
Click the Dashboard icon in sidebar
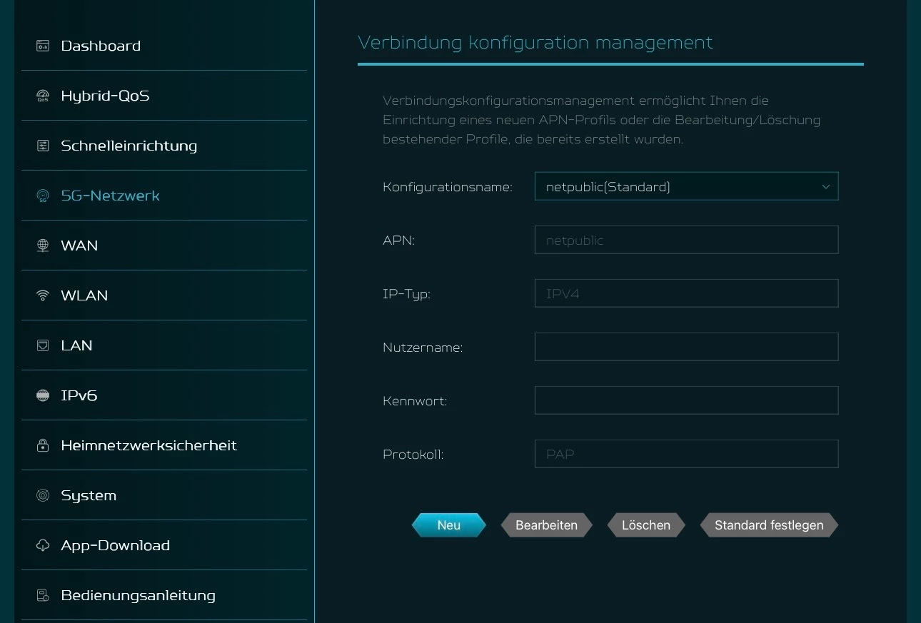point(43,46)
